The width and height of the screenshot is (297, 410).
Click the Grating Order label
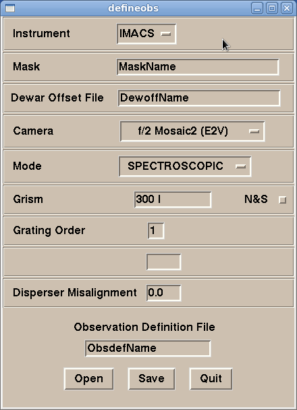[x=49, y=231]
